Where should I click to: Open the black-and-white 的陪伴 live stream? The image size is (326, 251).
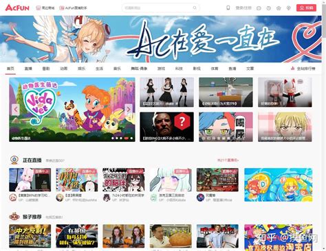tap(124, 180)
